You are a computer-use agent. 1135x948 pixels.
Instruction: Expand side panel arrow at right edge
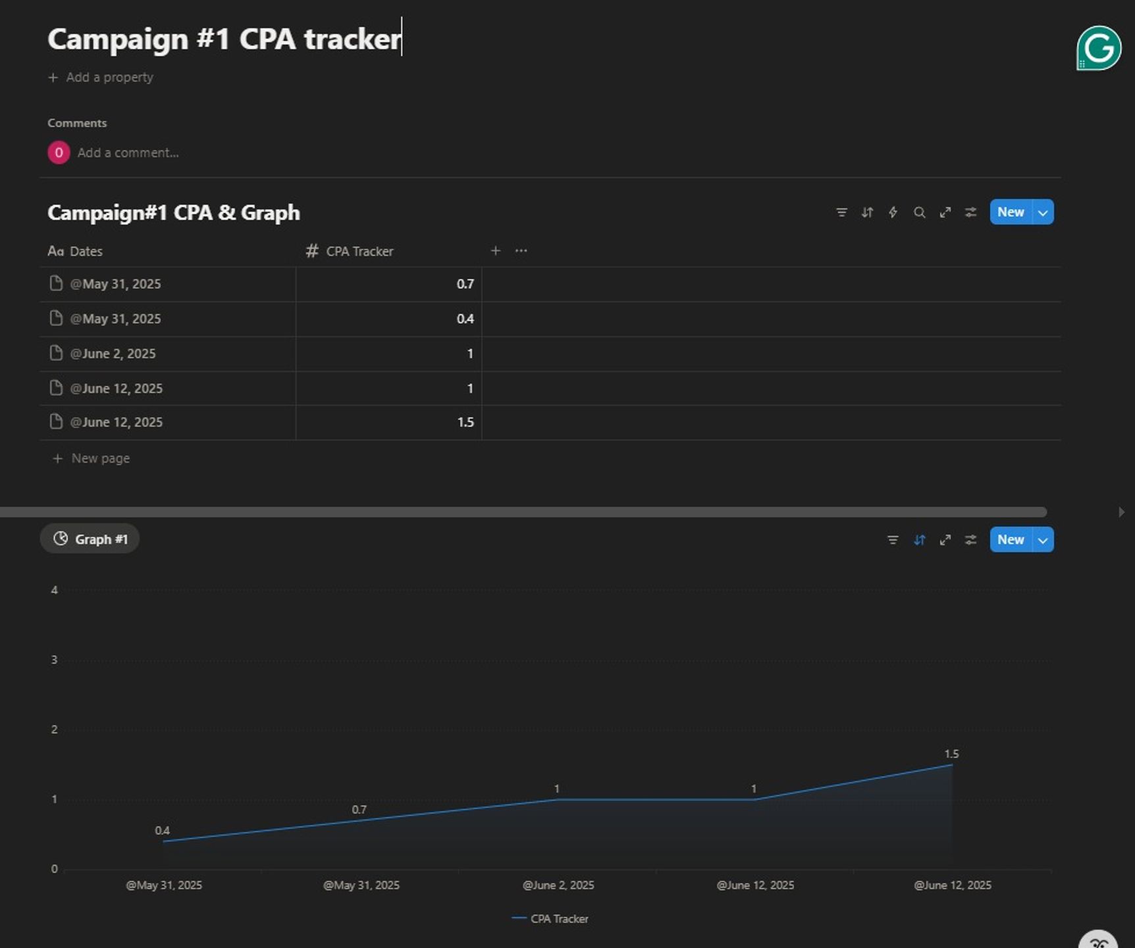[x=1121, y=512]
